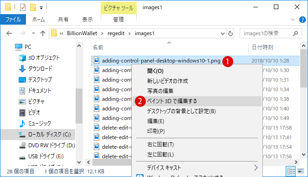Choose 新しいビデオの作成 menu entry
This screenshot has width=308, height=177.
coord(197,81)
